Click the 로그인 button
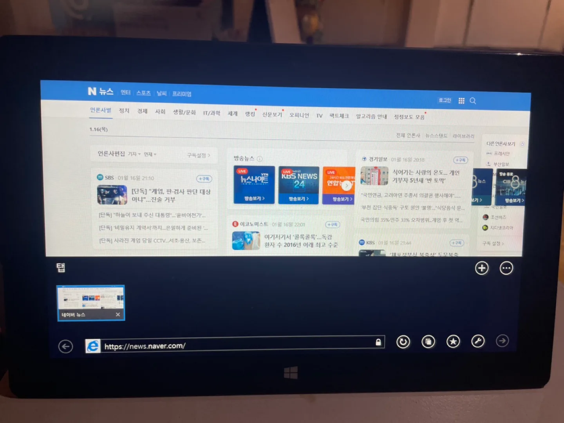This screenshot has height=423, width=564. (445, 100)
